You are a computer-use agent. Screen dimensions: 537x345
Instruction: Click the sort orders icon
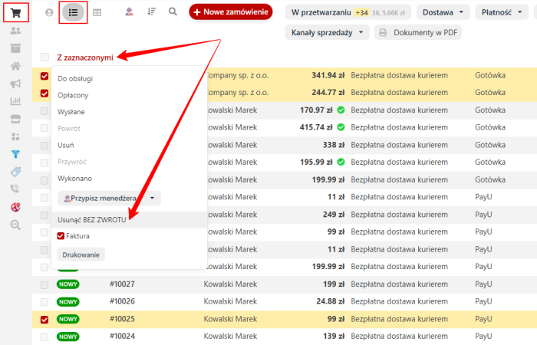151,12
